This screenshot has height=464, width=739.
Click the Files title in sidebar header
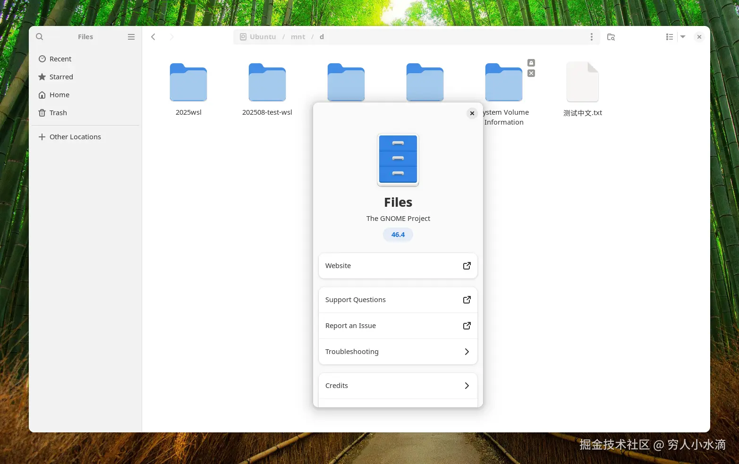pyautogui.click(x=85, y=37)
